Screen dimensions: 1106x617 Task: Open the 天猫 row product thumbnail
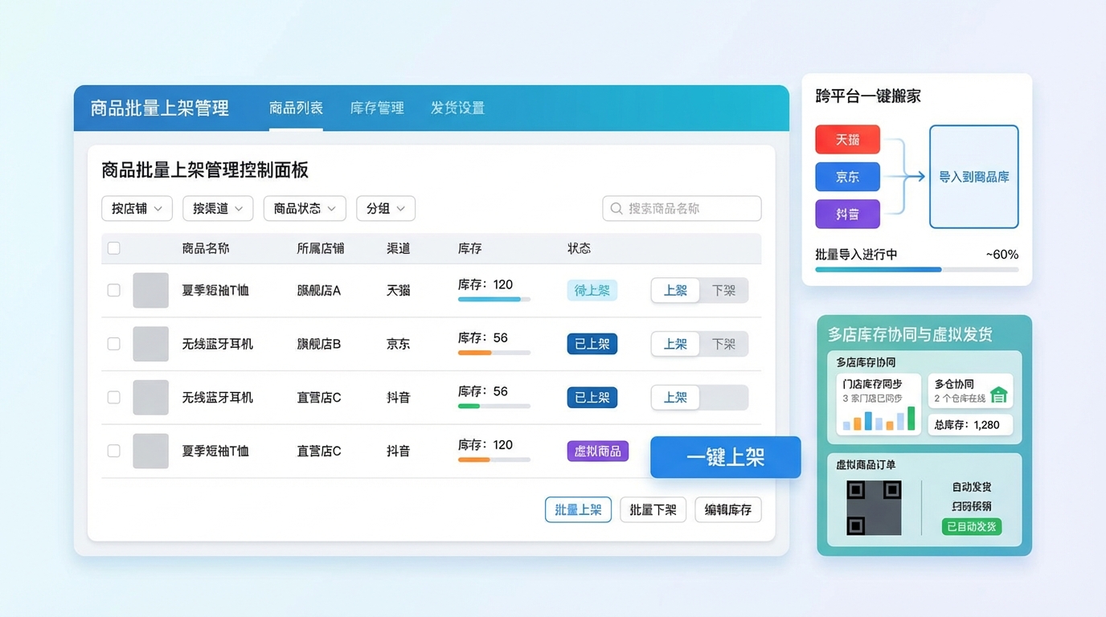[150, 290]
